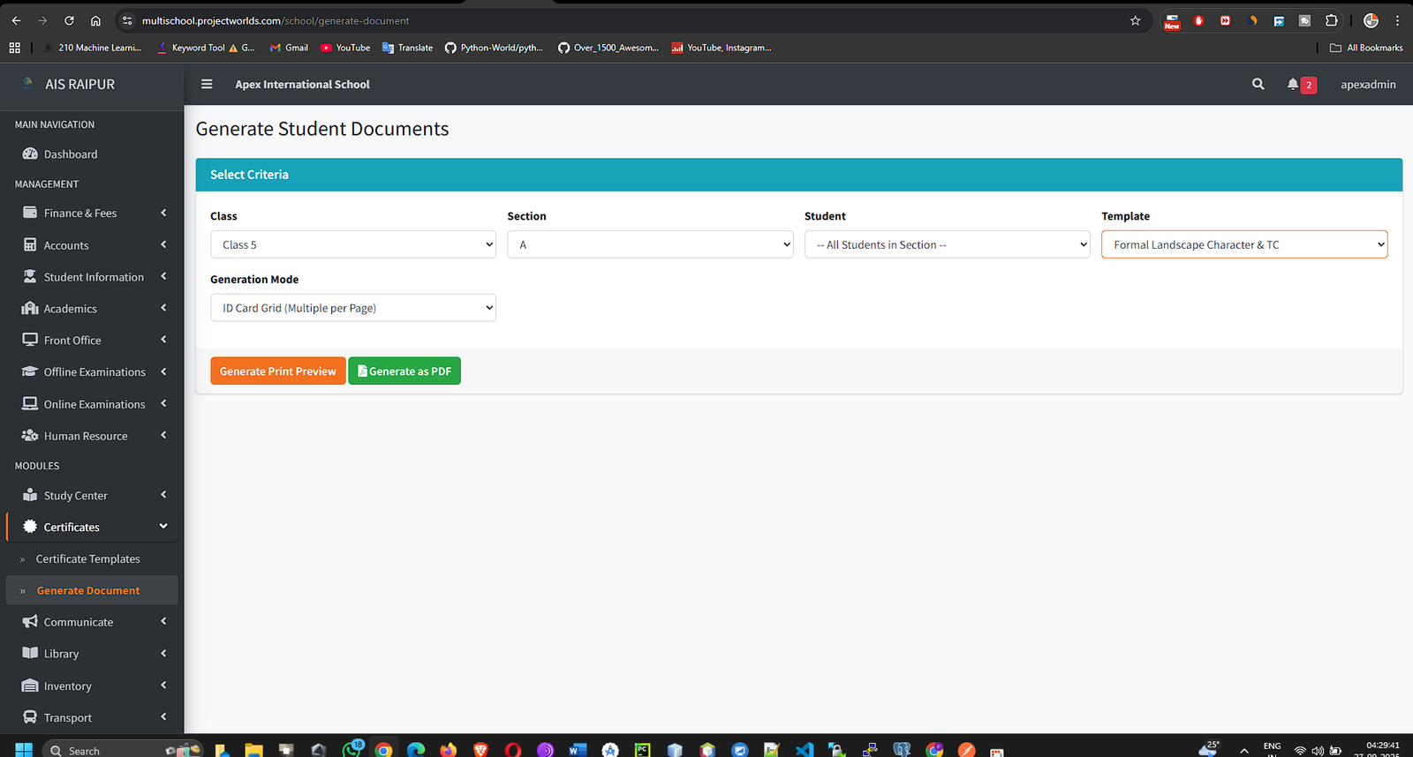1413x757 pixels.
Task: Click Generate Print Preview button
Action: click(x=277, y=371)
